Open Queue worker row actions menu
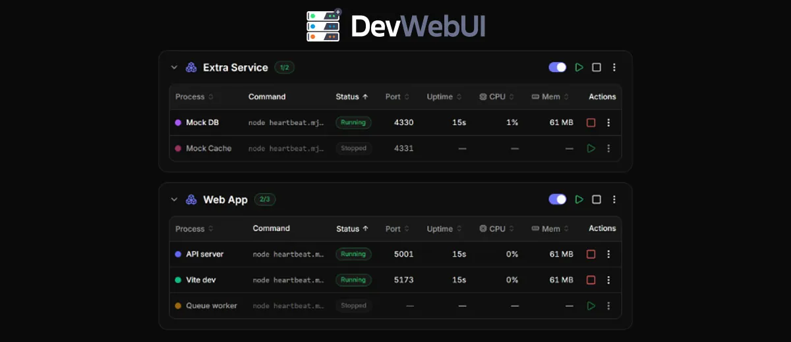The width and height of the screenshot is (791, 342). (608, 306)
